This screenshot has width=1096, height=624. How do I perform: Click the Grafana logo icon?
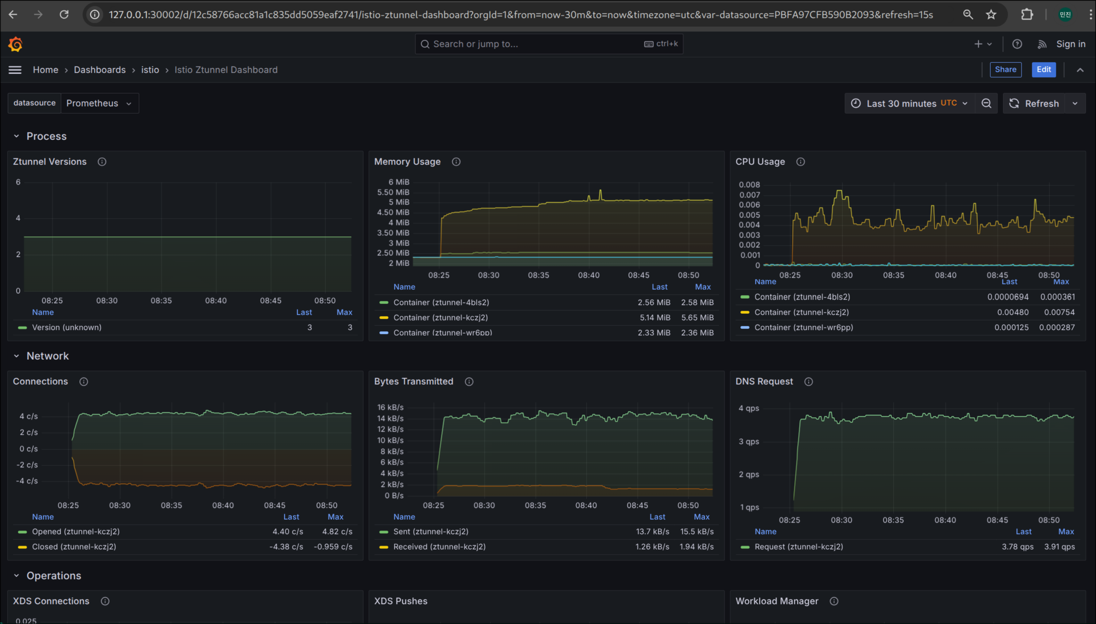click(15, 44)
